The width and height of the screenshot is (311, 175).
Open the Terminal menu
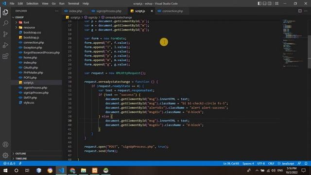73,3
